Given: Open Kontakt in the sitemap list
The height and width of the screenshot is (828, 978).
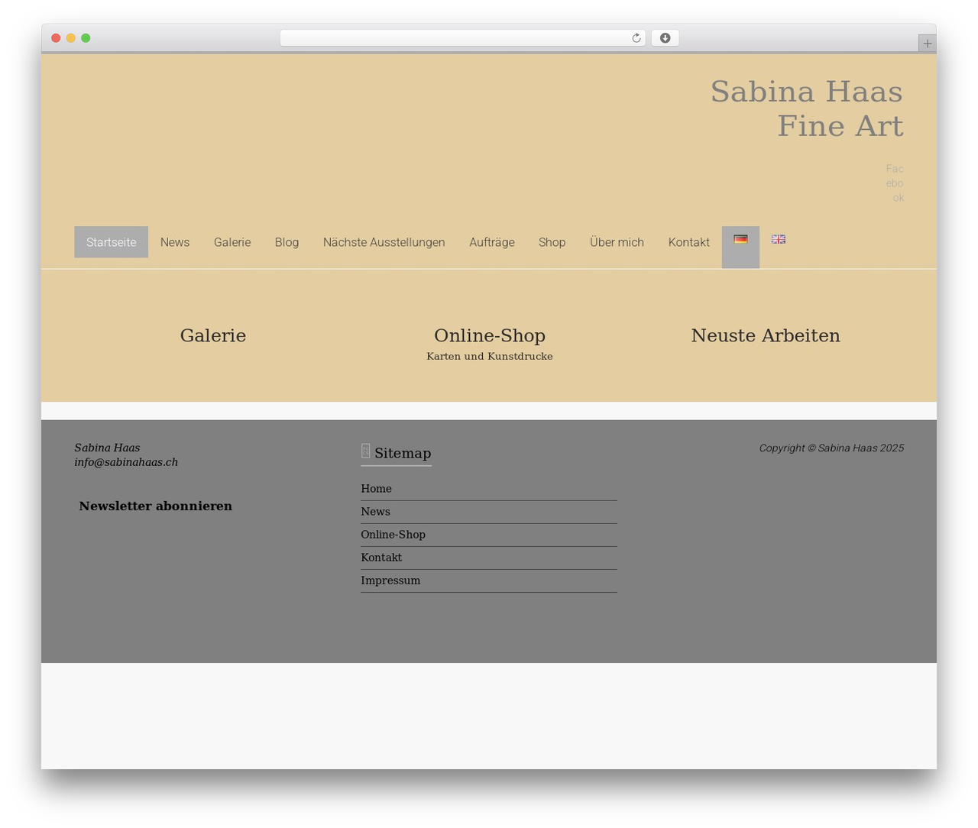Looking at the screenshot, I should 381,558.
